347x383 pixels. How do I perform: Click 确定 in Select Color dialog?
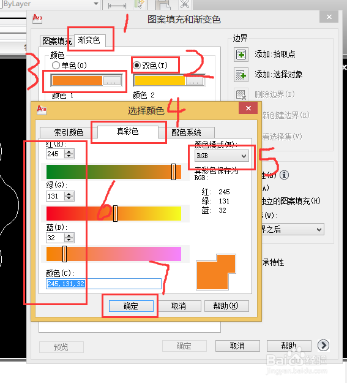click(x=131, y=306)
